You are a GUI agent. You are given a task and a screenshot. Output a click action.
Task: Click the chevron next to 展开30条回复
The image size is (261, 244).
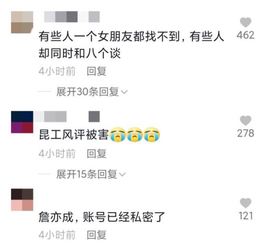[x=124, y=92]
